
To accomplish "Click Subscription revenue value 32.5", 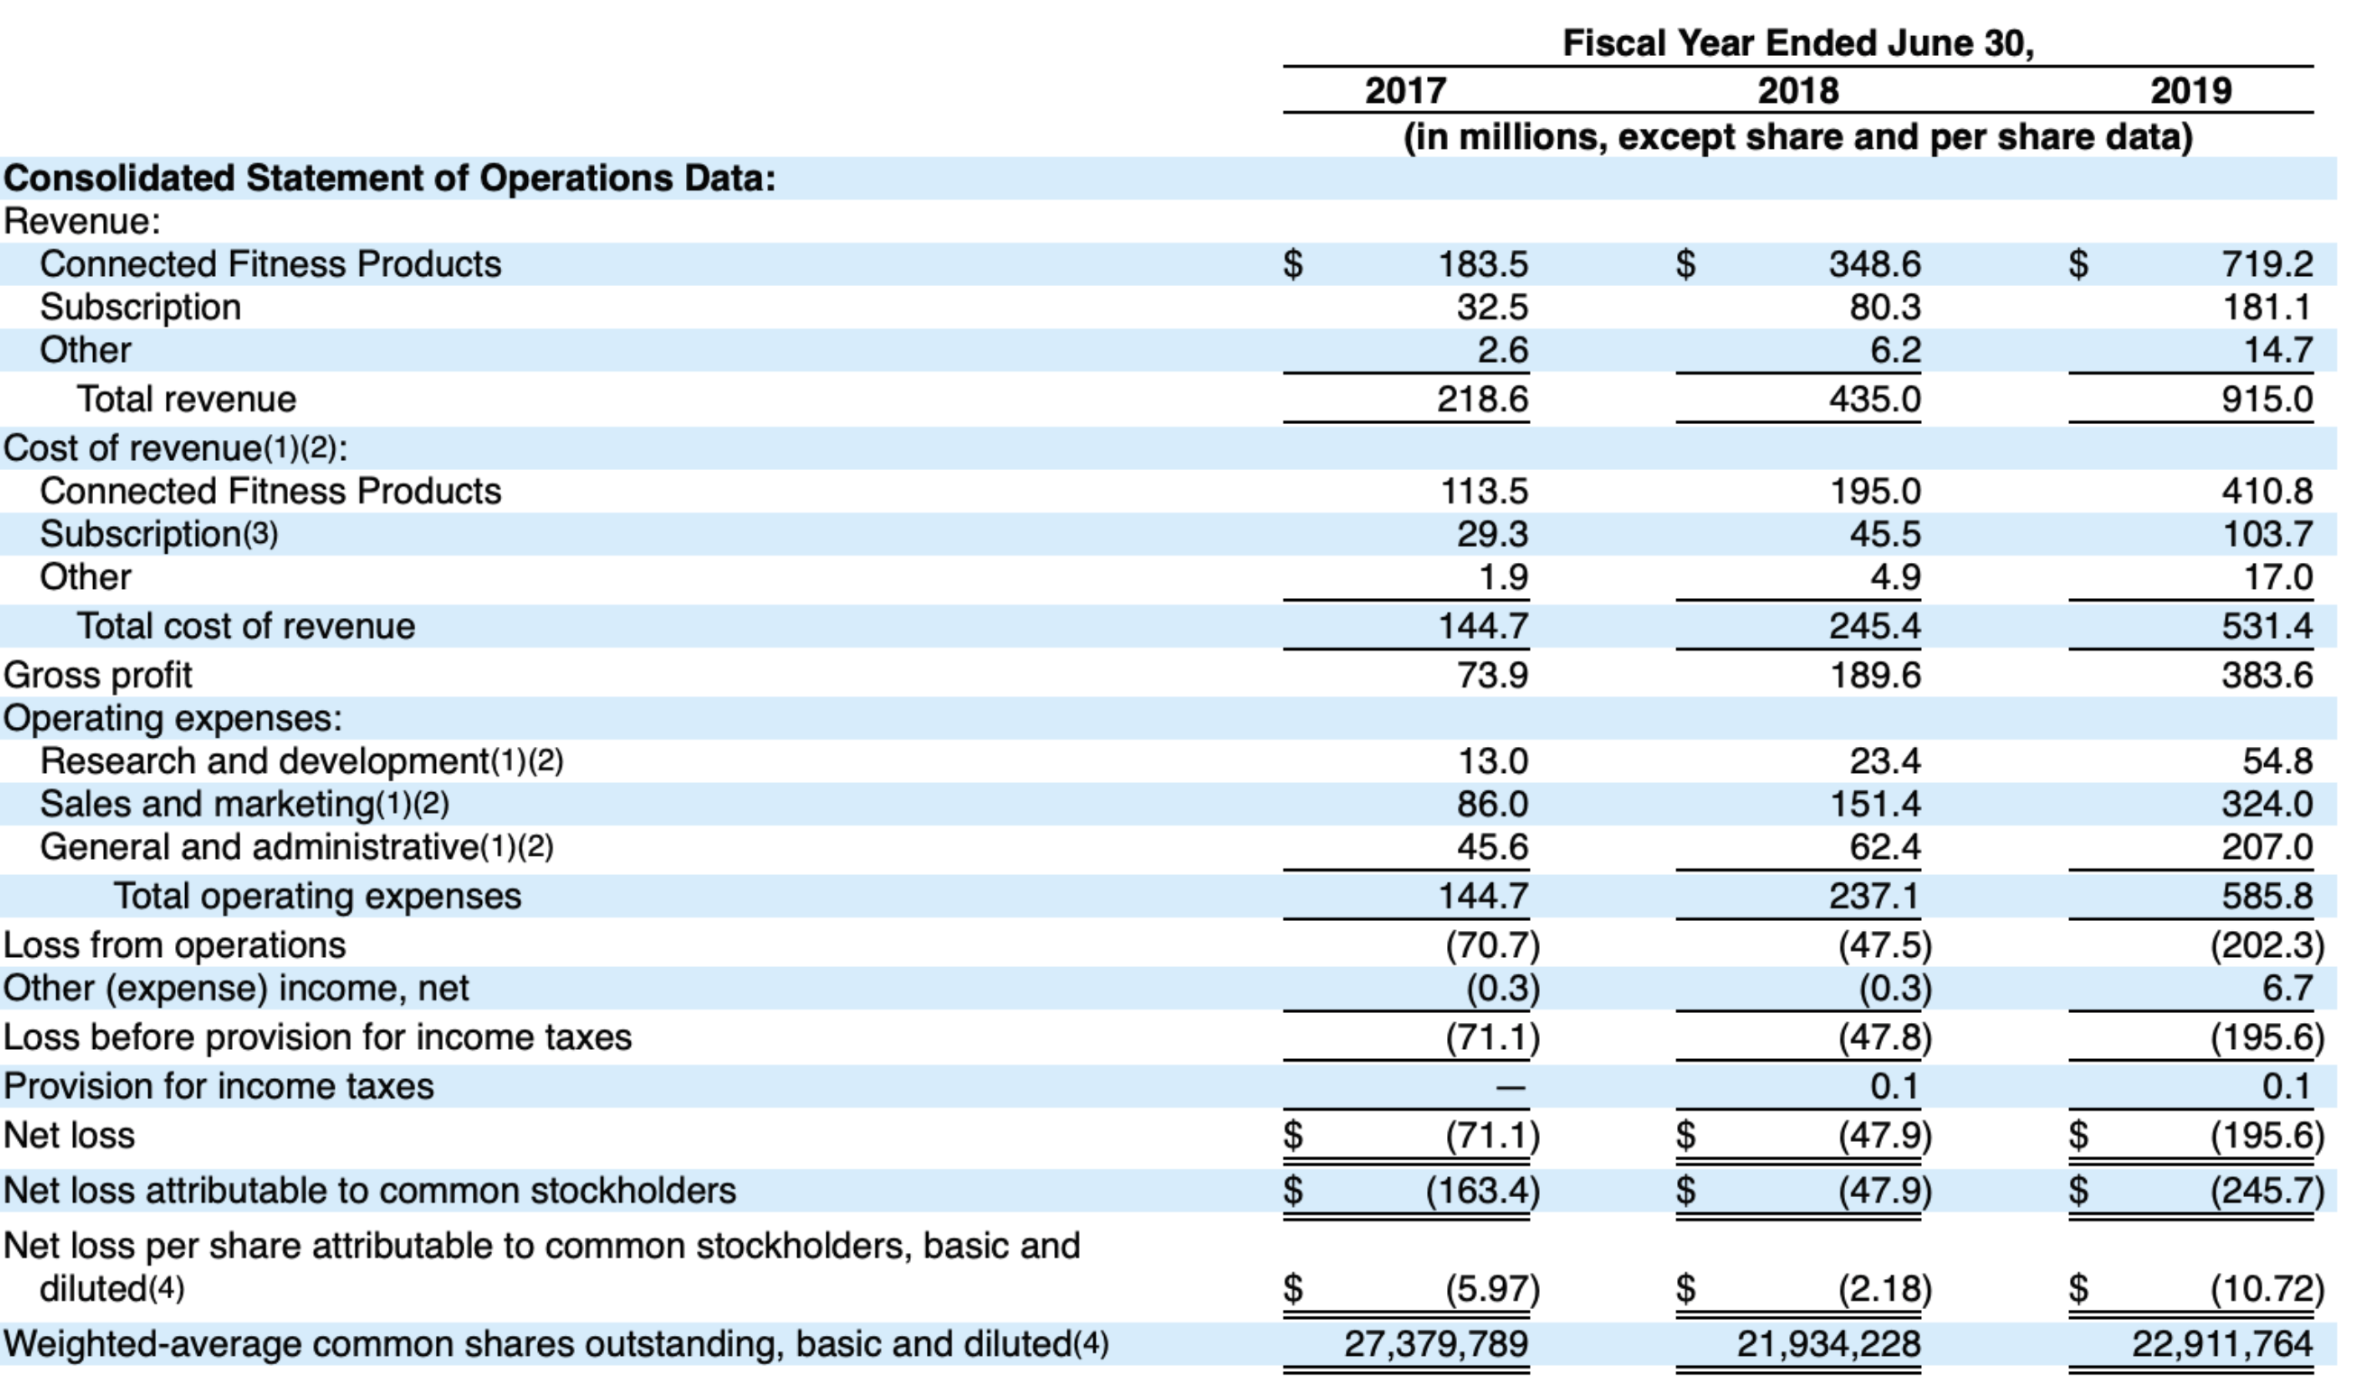I will [1492, 308].
